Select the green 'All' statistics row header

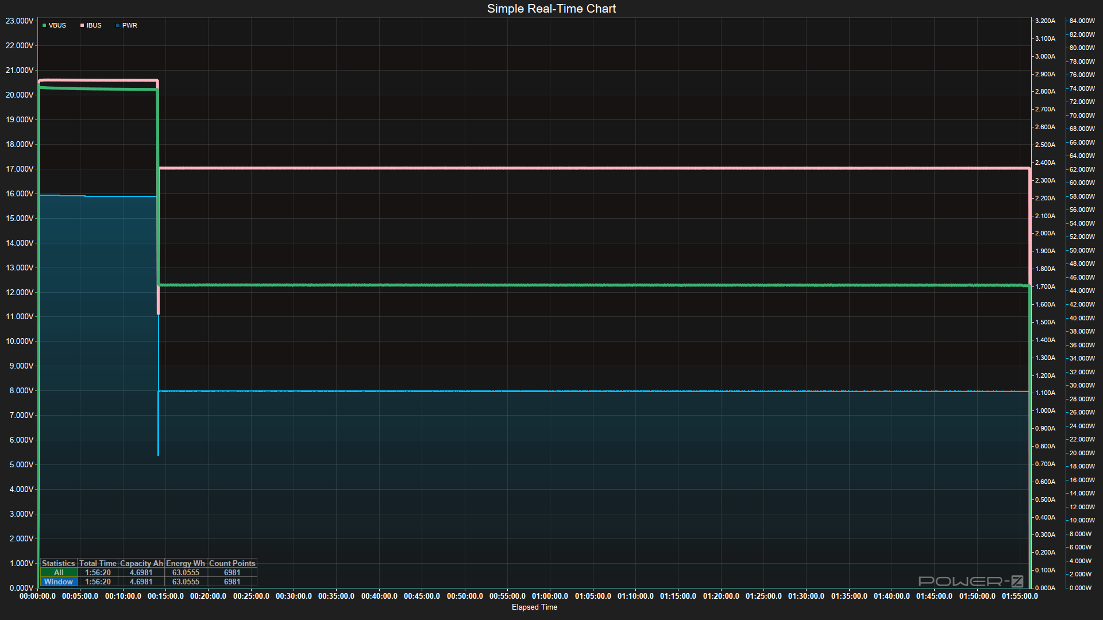(59, 572)
